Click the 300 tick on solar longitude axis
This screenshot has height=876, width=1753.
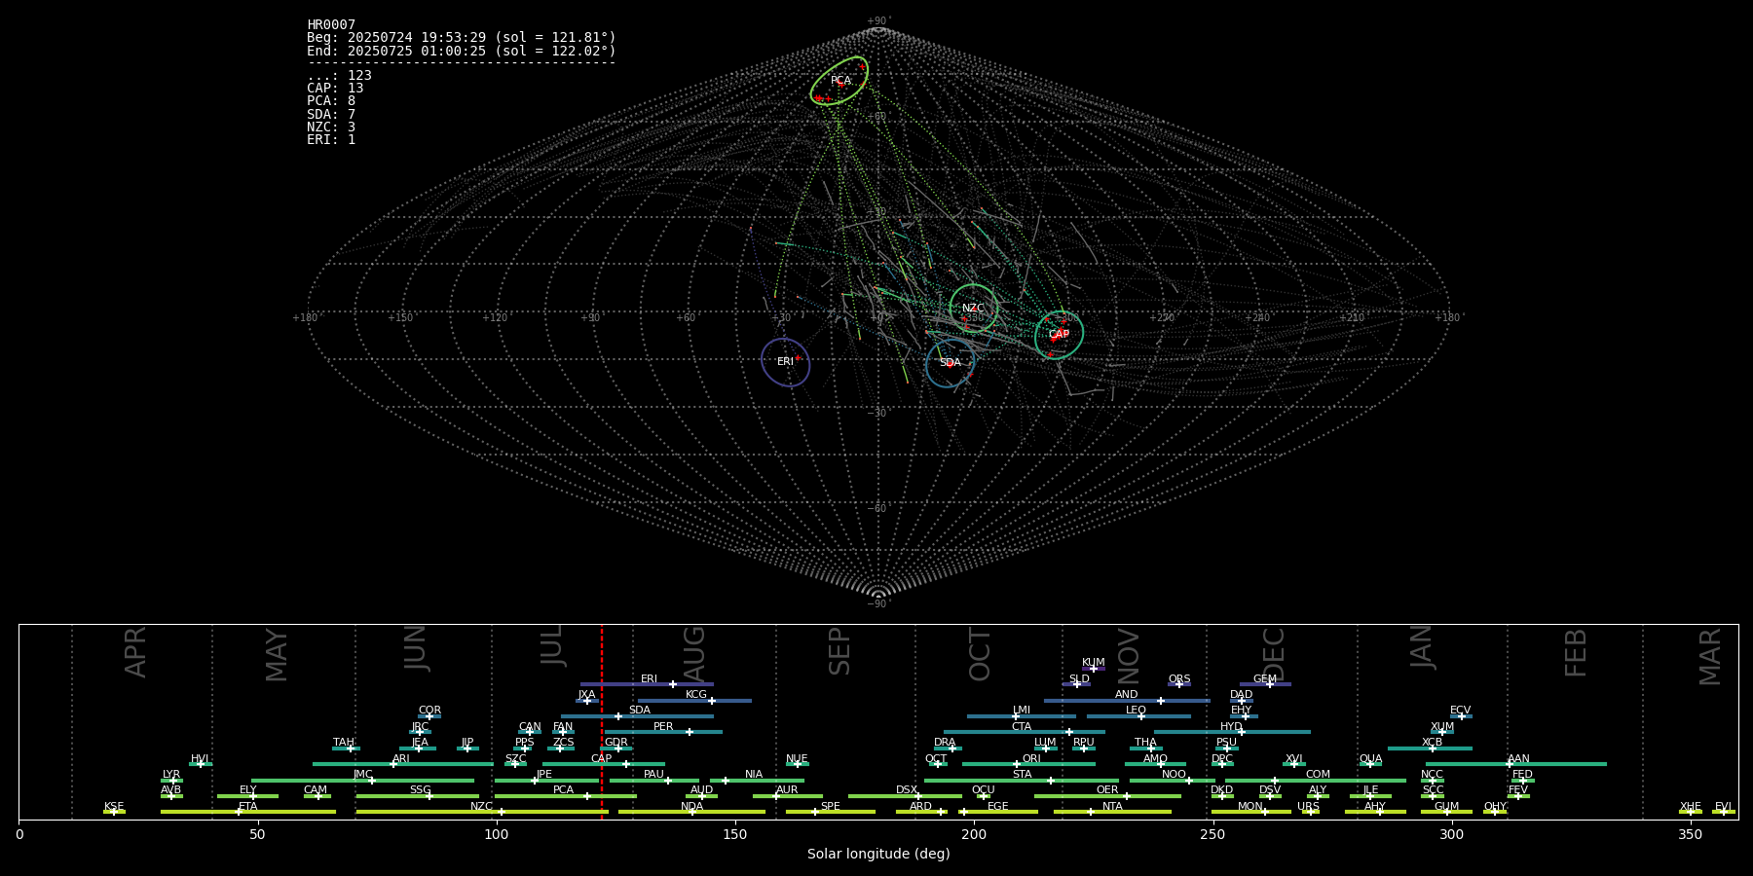point(1451,834)
